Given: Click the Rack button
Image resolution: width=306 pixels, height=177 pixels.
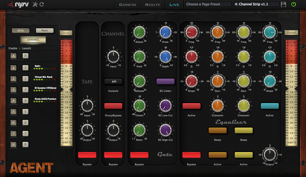Looking at the screenshot, I should click(x=45, y=31).
